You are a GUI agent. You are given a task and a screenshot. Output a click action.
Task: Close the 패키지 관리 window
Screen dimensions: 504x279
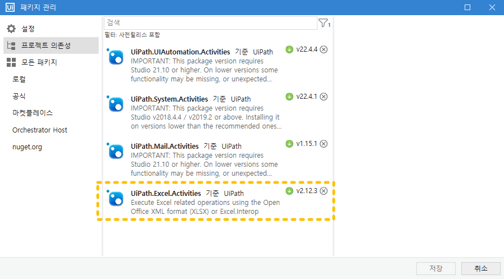coord(492,7)
